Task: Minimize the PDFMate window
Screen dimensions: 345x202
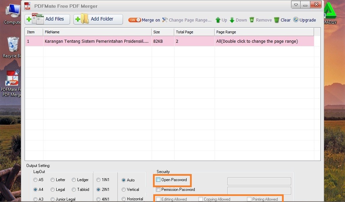Action: (x=305, y=5)
